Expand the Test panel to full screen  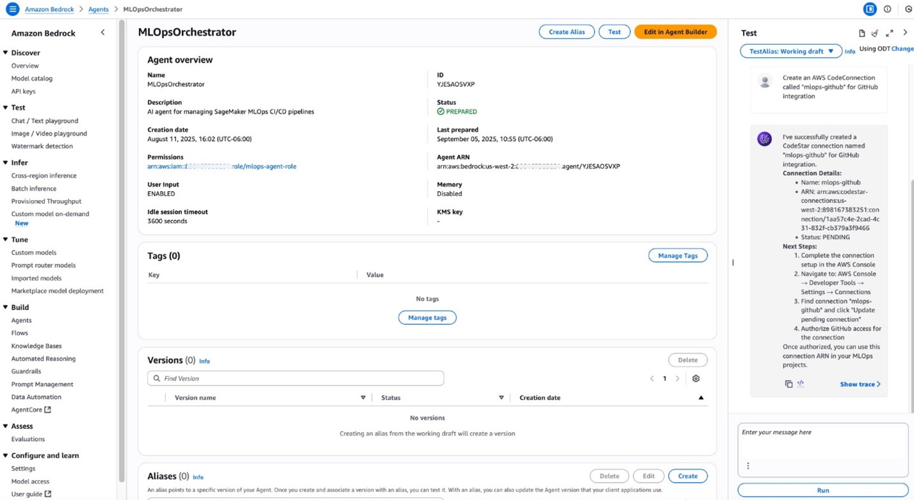[x=890, y=33]
